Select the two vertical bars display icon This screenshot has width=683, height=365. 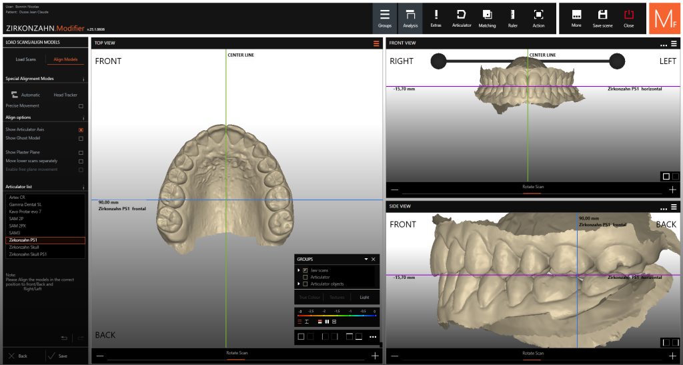coord(327,322)
